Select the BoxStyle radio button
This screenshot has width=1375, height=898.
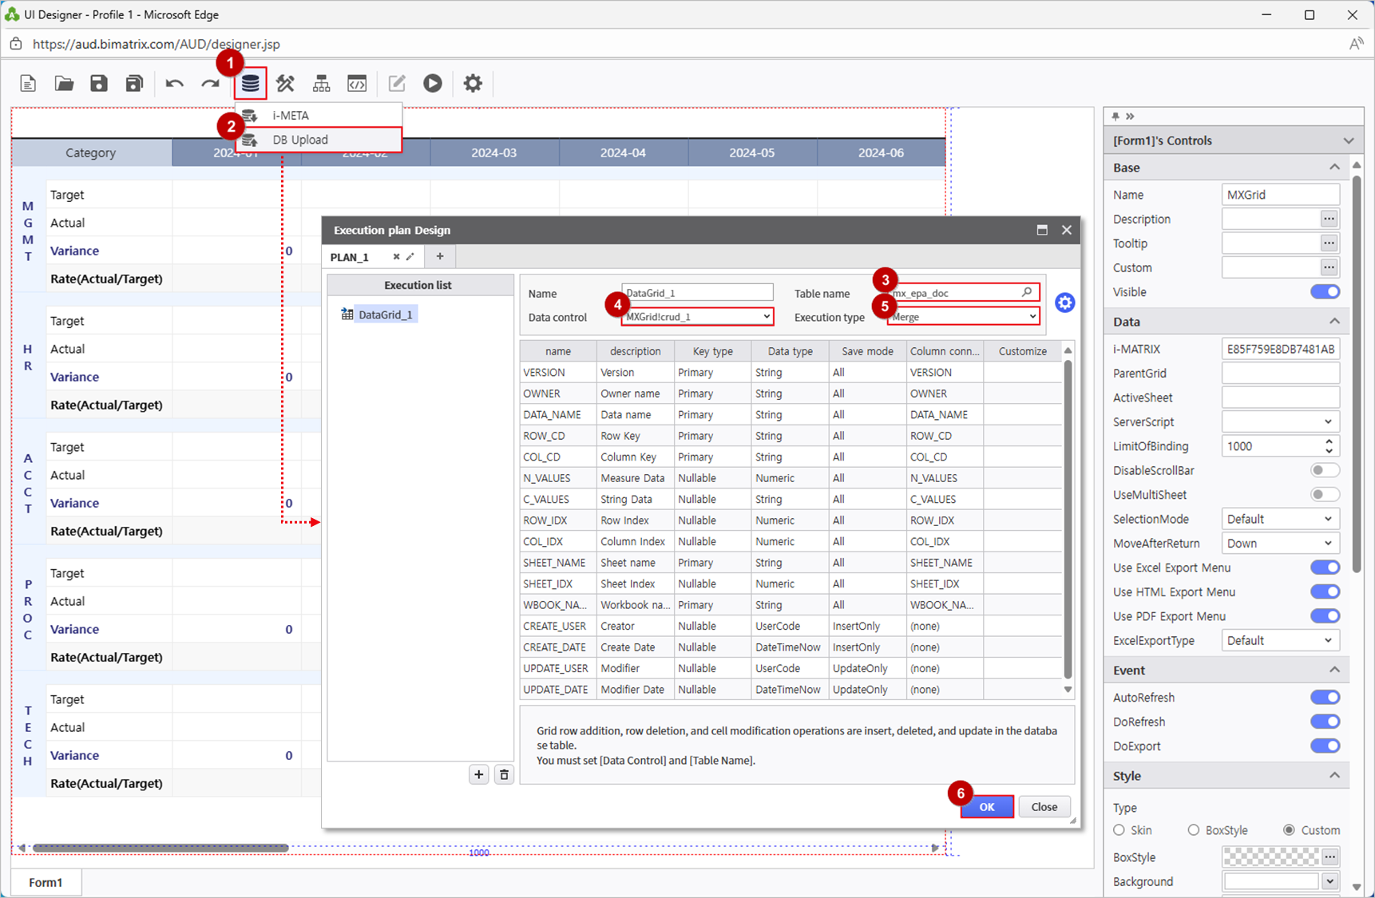(x=1194, y=830)
